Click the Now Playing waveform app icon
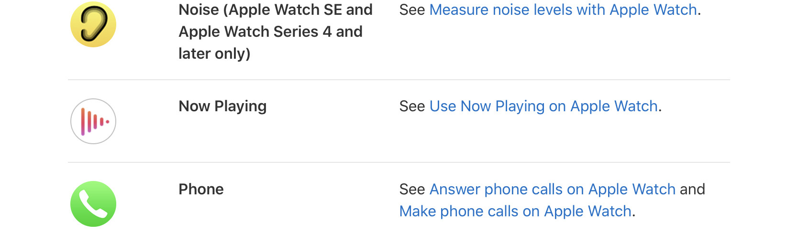The height and width of the screenshot is (244, 798). 93,121
